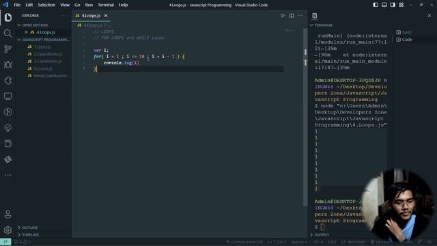The width and height of the screenshot is (437, 246).
Task: Open editor More Actions ellipsis
Action: (300, 16)
